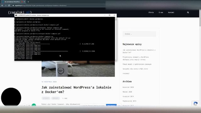
Task: Click the browser forward arrow
Action: click(6, 6)
